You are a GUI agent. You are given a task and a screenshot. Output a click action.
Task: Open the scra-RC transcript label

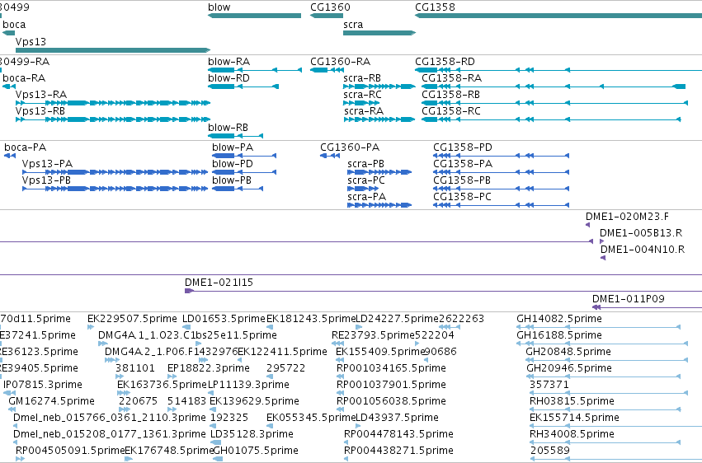tap(363, 95)
